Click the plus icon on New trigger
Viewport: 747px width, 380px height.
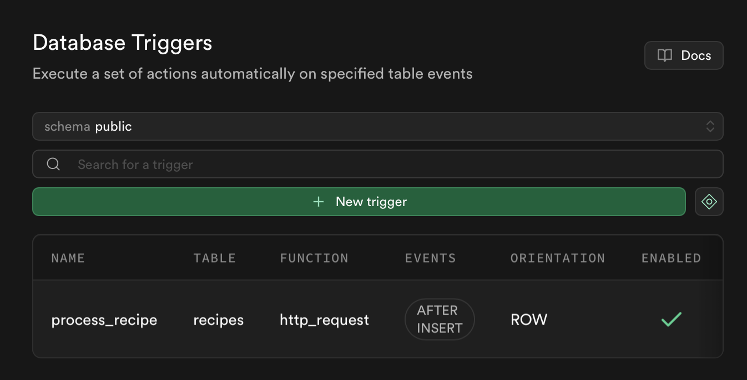click(x=319, y=202)
